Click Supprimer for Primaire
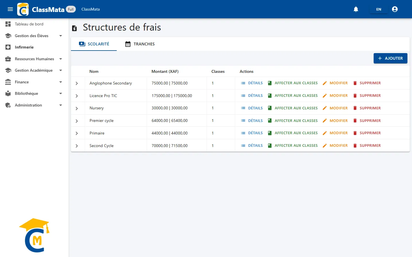This screenshot has height=257, width=412. pos(367,133)
